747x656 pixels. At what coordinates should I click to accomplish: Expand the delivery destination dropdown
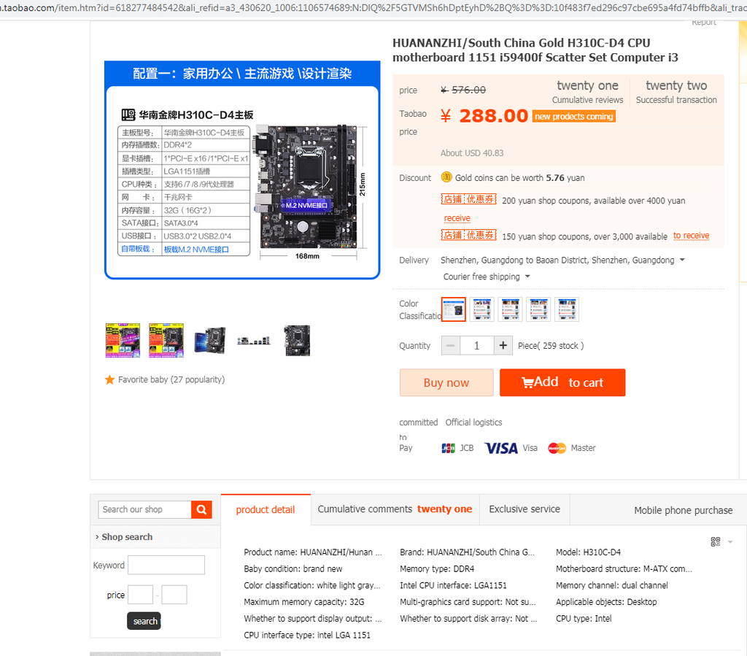682,260
